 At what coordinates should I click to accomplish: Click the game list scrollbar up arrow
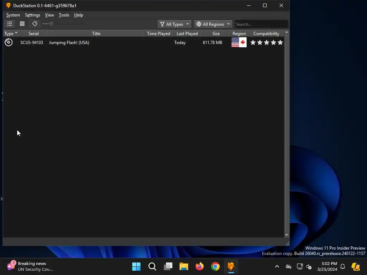pyautogui.click(x=287, y=32)
